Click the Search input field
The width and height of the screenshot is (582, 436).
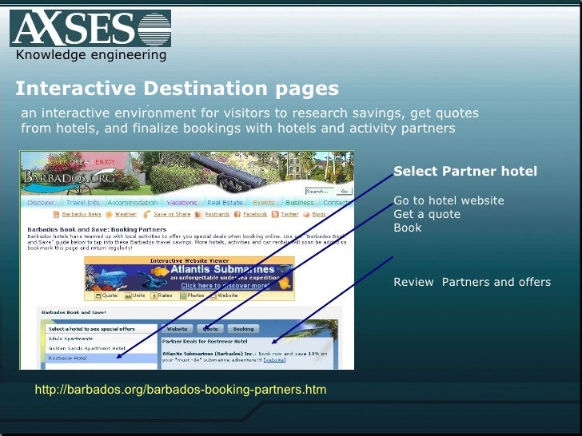click(x=320, y=192)
